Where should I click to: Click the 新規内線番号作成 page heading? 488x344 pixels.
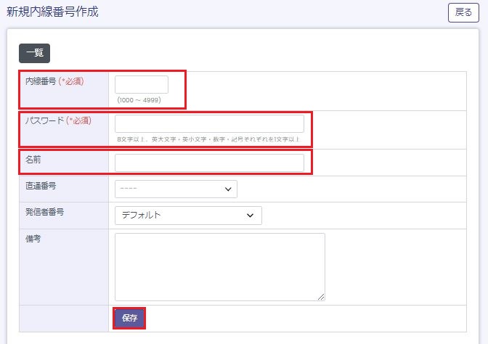point(52,12)
